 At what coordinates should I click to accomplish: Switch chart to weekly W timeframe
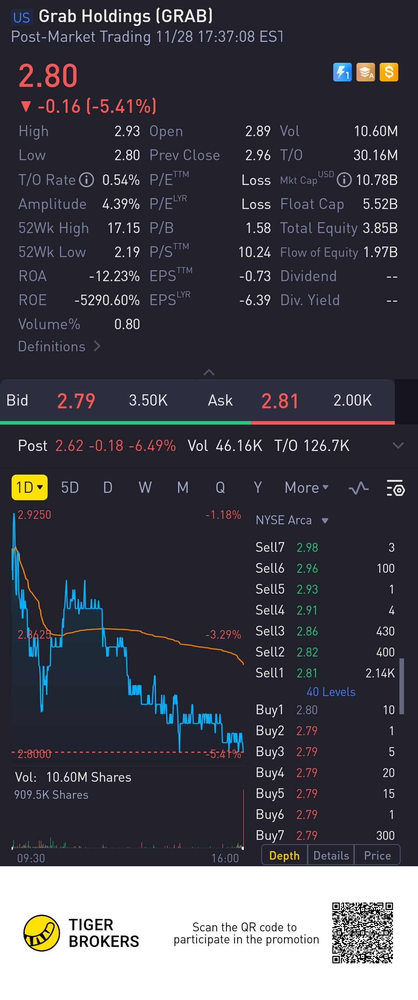point(145,487)
